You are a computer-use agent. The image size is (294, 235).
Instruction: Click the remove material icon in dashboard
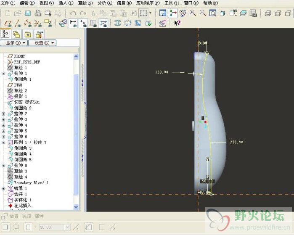click(88, 227)
